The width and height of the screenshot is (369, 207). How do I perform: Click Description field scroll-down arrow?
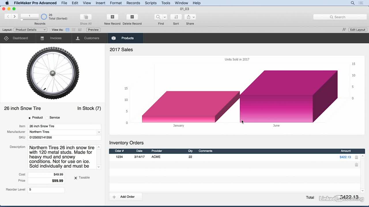tap(99, 167)
